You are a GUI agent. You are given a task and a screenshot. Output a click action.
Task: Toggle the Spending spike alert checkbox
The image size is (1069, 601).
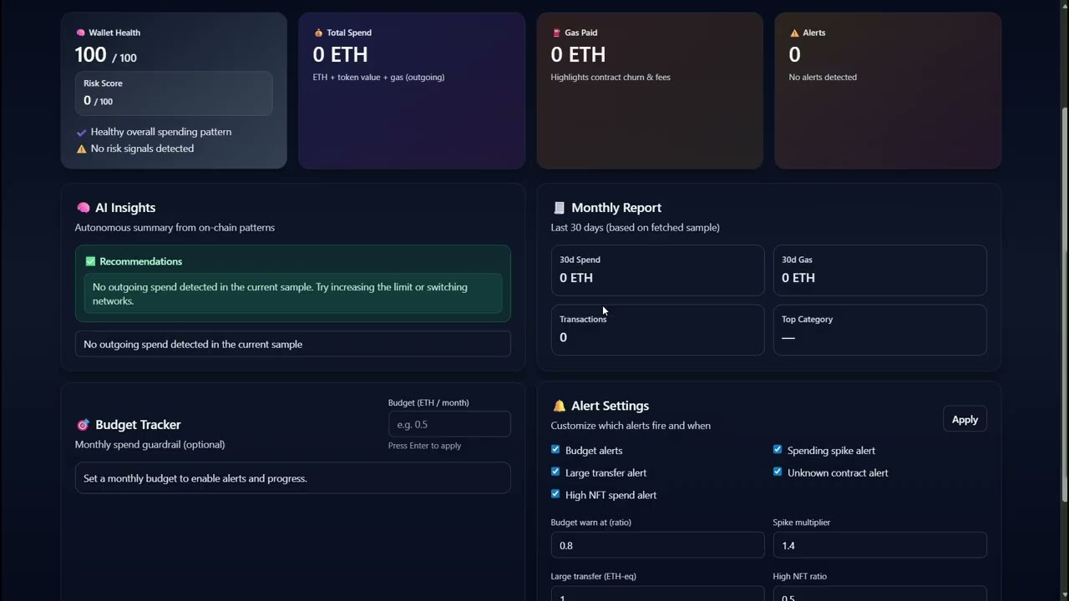pos(778,449)
